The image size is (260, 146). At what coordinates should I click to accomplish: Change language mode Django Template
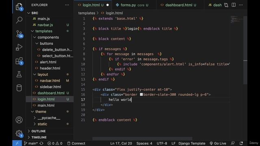coord(192,143)
